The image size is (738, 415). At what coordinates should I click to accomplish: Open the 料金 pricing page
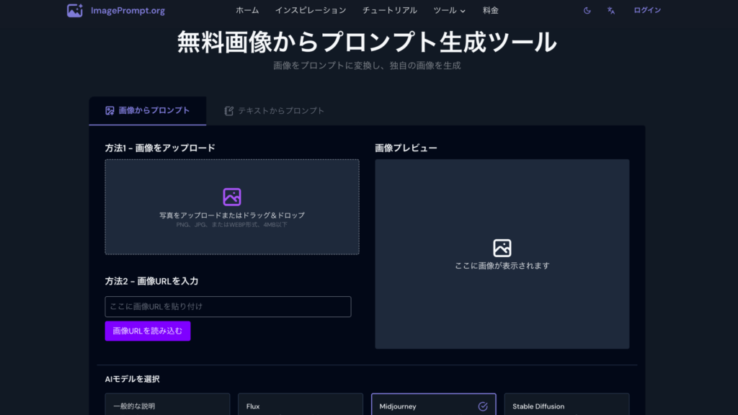pos(490,10)
